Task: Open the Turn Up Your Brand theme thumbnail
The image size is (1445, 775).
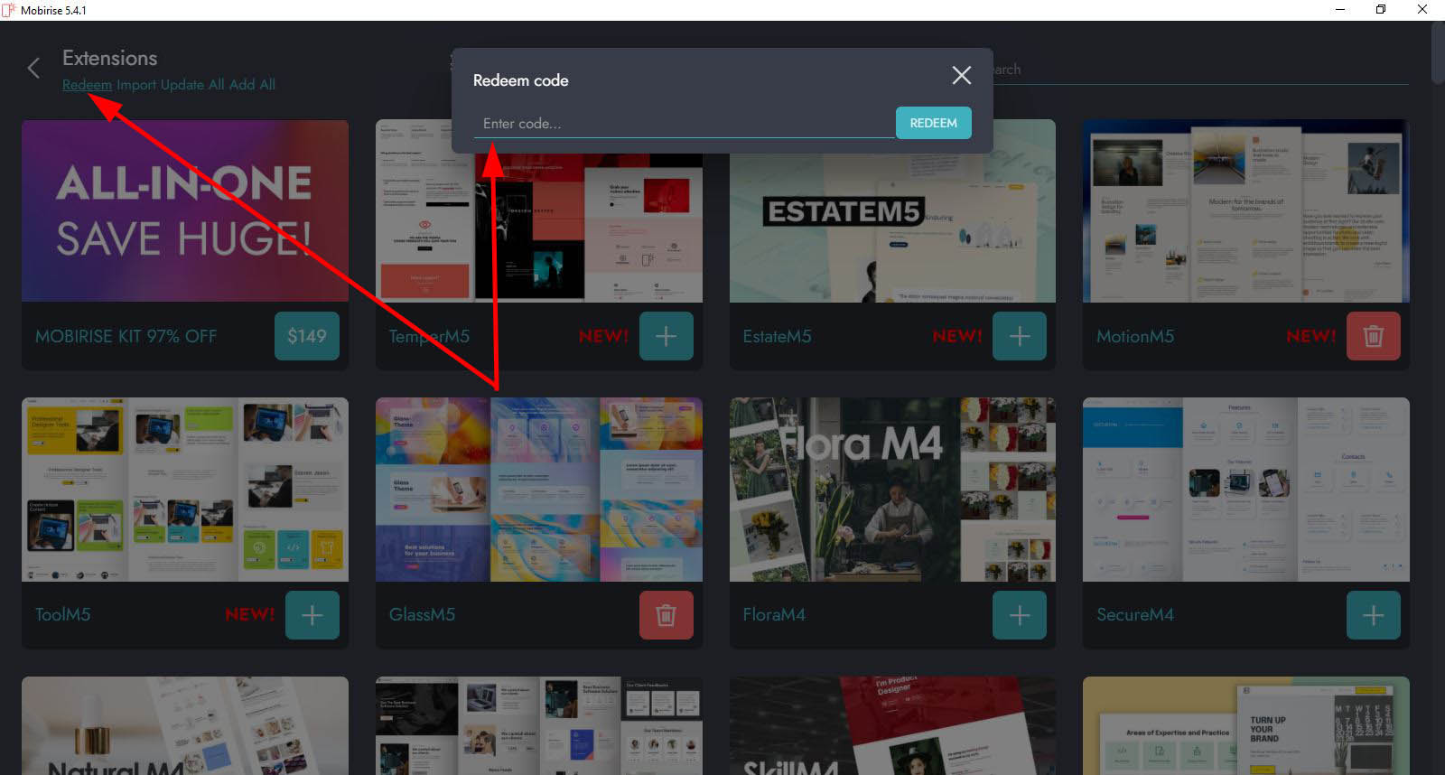Action: click(1246, 725)
